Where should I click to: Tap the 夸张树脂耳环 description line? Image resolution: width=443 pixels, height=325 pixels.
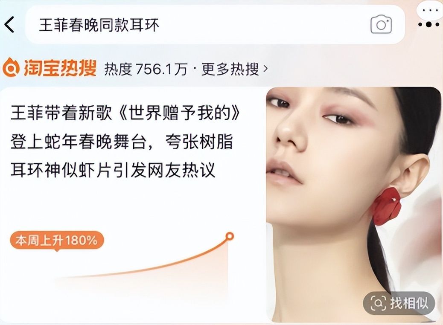coord(122,142)
